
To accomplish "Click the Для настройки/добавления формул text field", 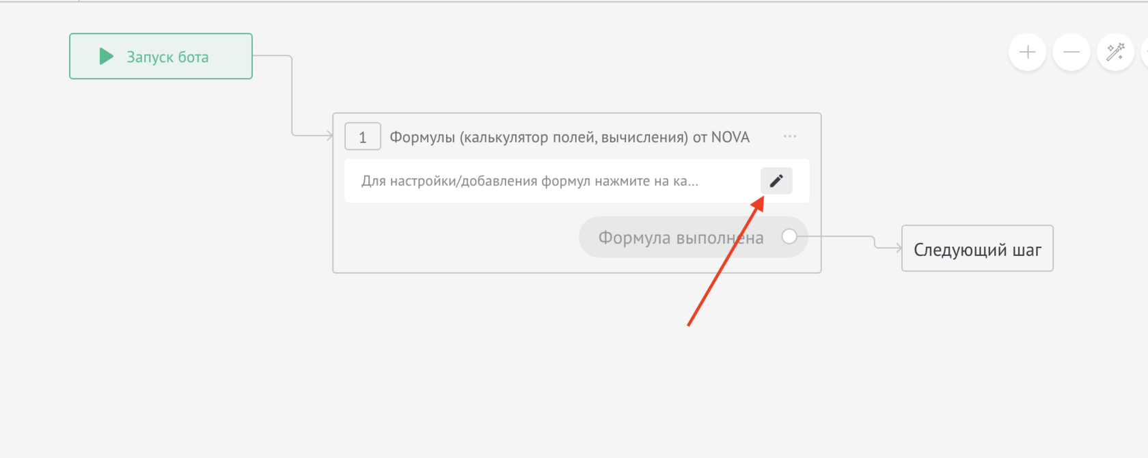I will 530,181.
